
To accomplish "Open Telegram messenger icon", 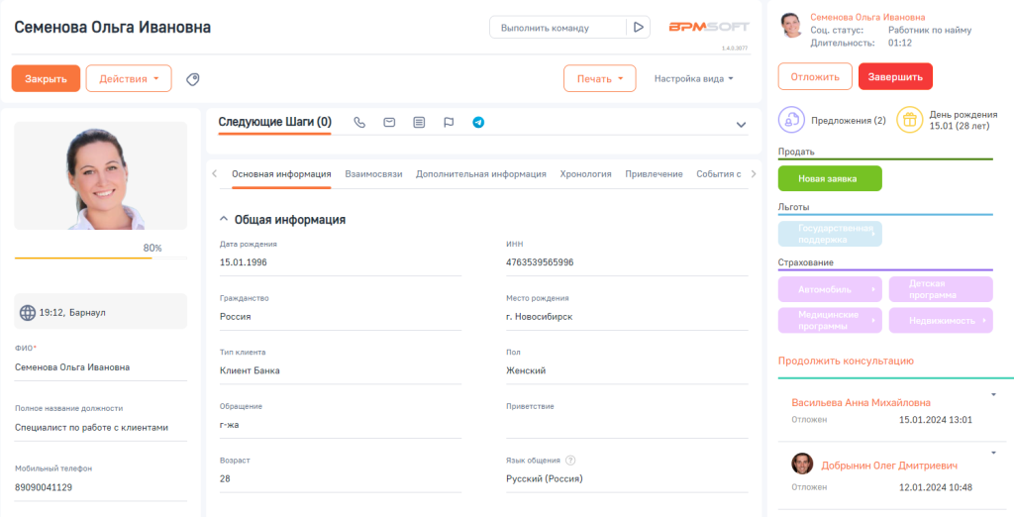I will click(x=478, y=123).
